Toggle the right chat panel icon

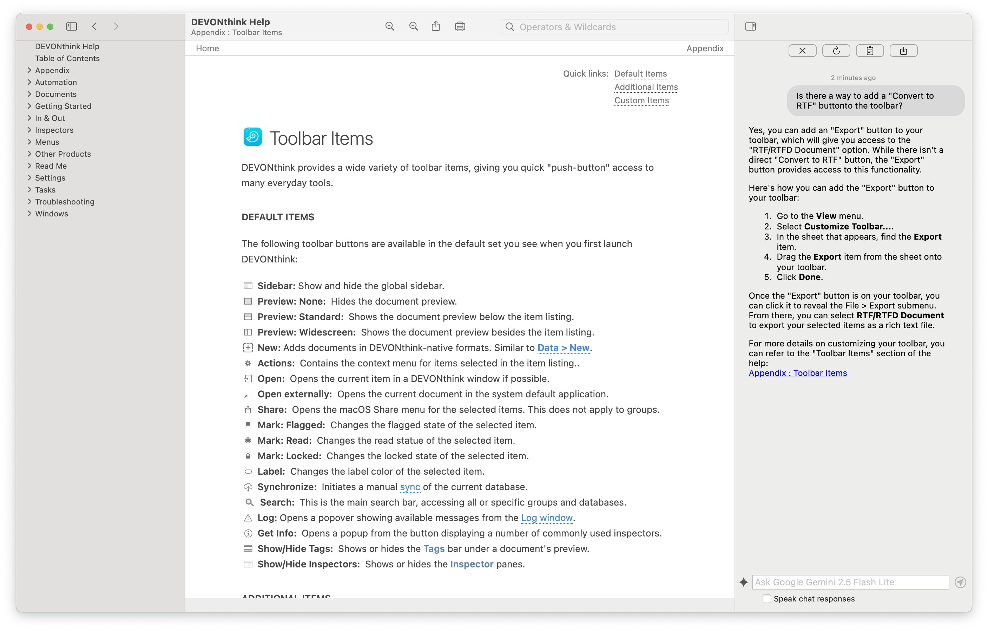click(750, 27)
